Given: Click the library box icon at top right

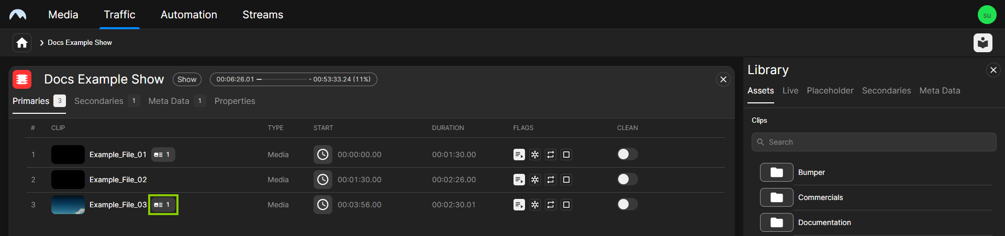Looking at the screenshot, I should pyautogui.click(x=982, y=43).
